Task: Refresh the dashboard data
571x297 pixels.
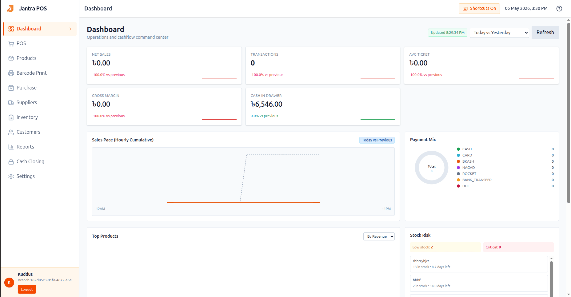Action: click(x=545, y=33)
